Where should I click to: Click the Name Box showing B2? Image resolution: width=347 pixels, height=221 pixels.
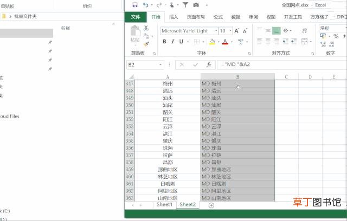coord(145,65)
